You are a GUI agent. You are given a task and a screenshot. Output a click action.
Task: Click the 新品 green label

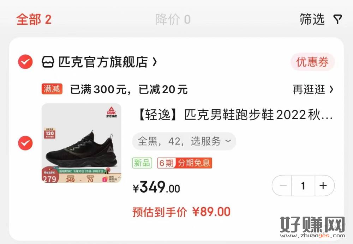(x=142, y=163)
